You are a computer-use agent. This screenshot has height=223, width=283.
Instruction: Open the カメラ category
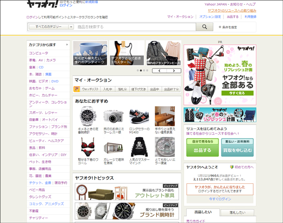(x=51, y=60)
